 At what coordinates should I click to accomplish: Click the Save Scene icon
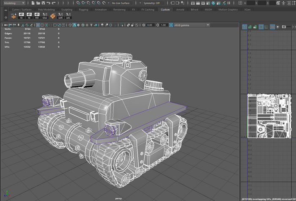[43, 3]
